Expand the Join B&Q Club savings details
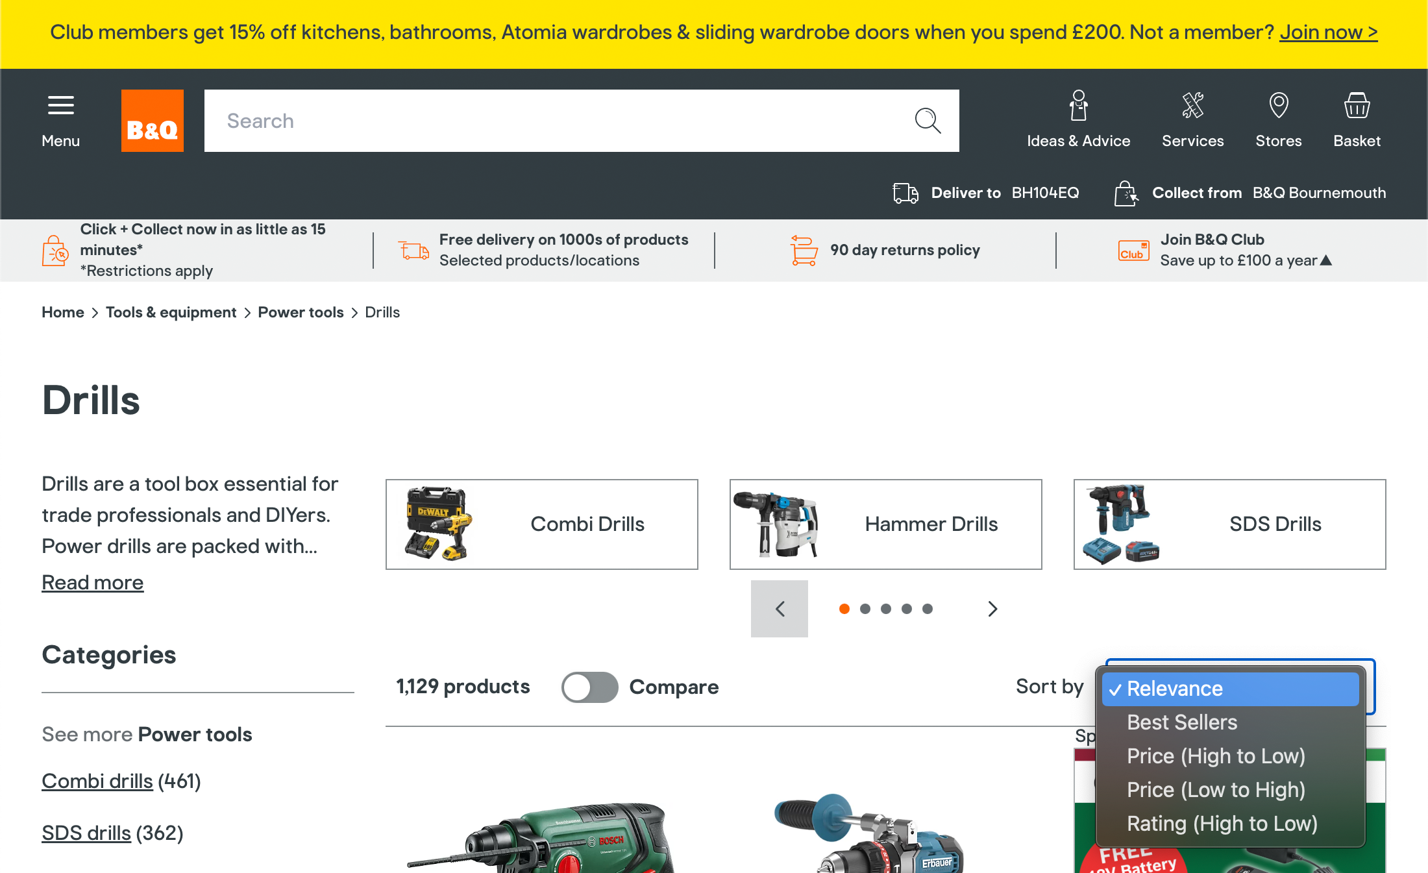Viewport: 1428px width, 873px height. pos(1326,260)
